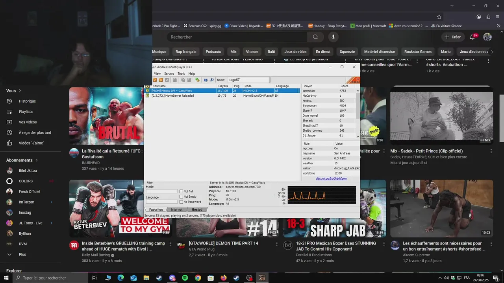This screenshot has width=504, height=283.
Task: Open Firefox from the taskbar
Action: [224, 278]
